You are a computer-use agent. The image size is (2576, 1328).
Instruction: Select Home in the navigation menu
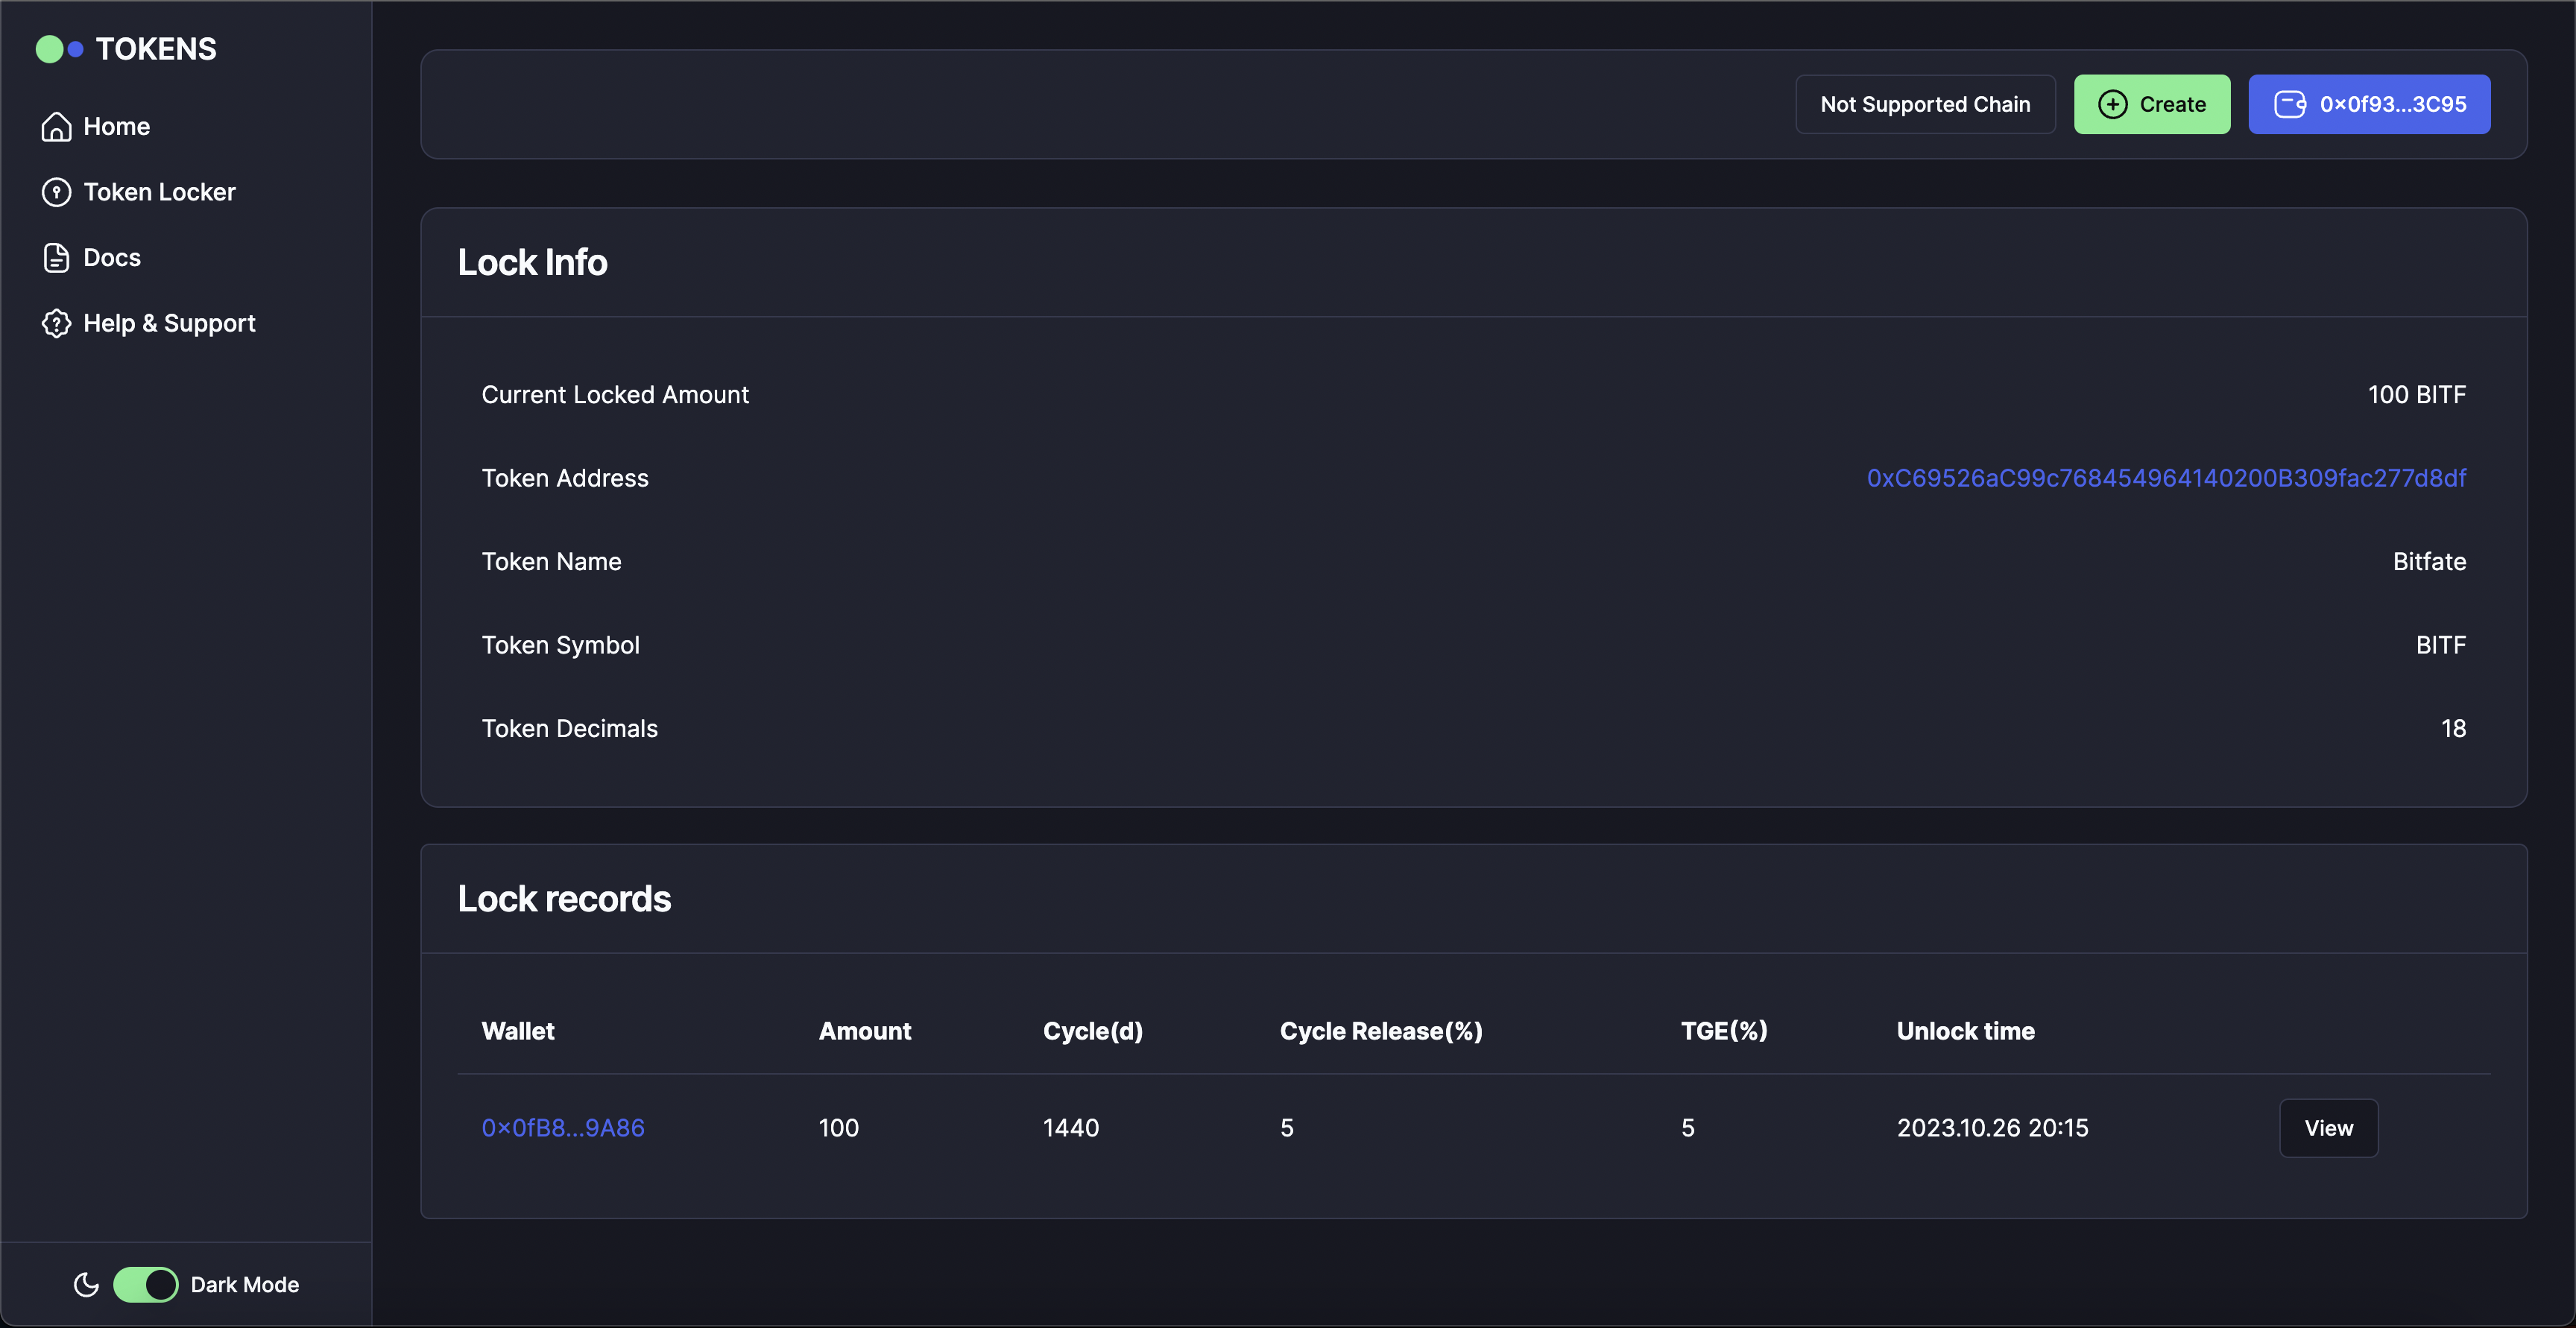[x=117, y=126]
